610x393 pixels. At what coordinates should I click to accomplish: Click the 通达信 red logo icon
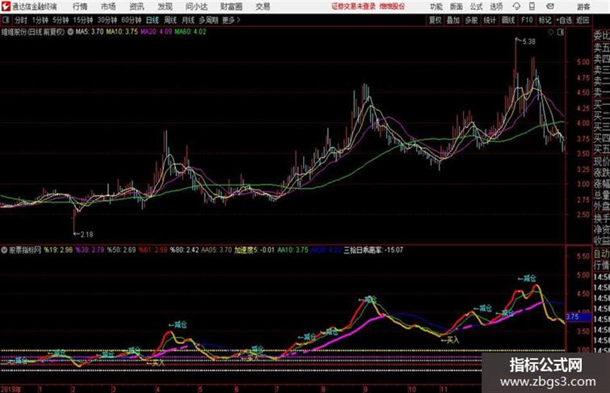[x=6, y=6]
